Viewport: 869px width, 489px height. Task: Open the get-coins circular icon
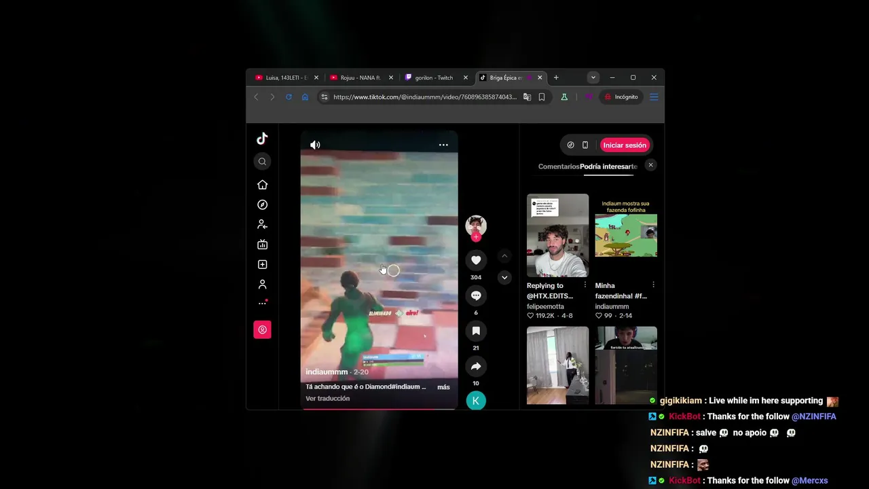coord(570,145)
